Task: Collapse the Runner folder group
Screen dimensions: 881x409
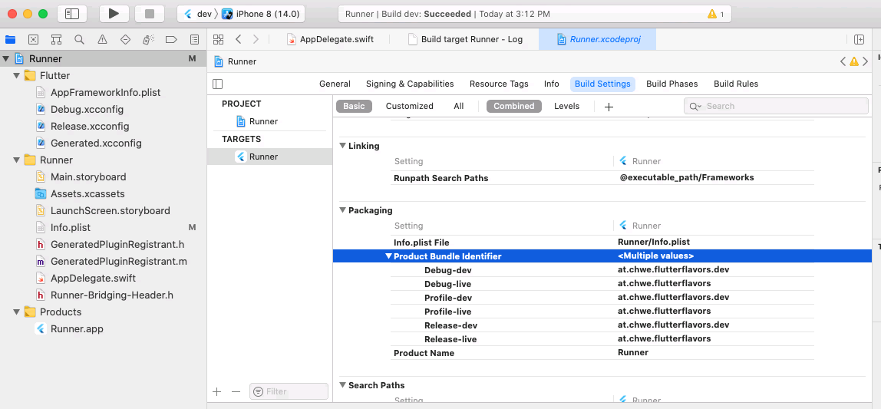Action: (17, 160)
